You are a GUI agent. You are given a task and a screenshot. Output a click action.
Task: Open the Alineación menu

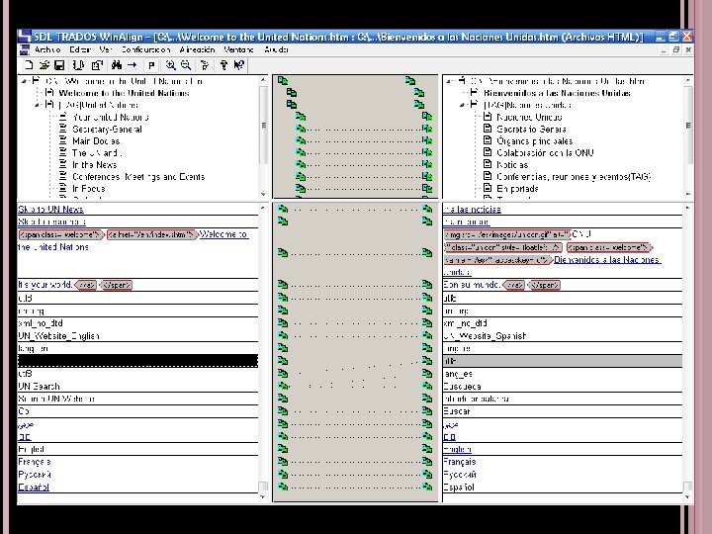pyautogui.click(x=197, y=49)
